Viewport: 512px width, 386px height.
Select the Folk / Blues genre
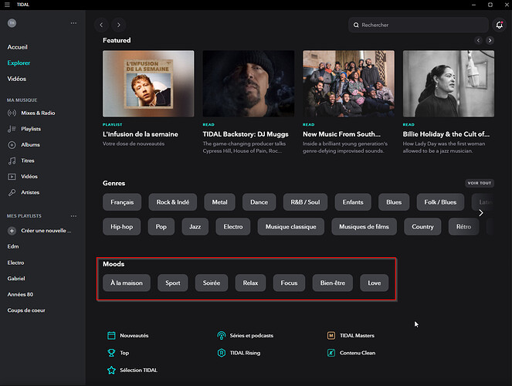point(440,202)
